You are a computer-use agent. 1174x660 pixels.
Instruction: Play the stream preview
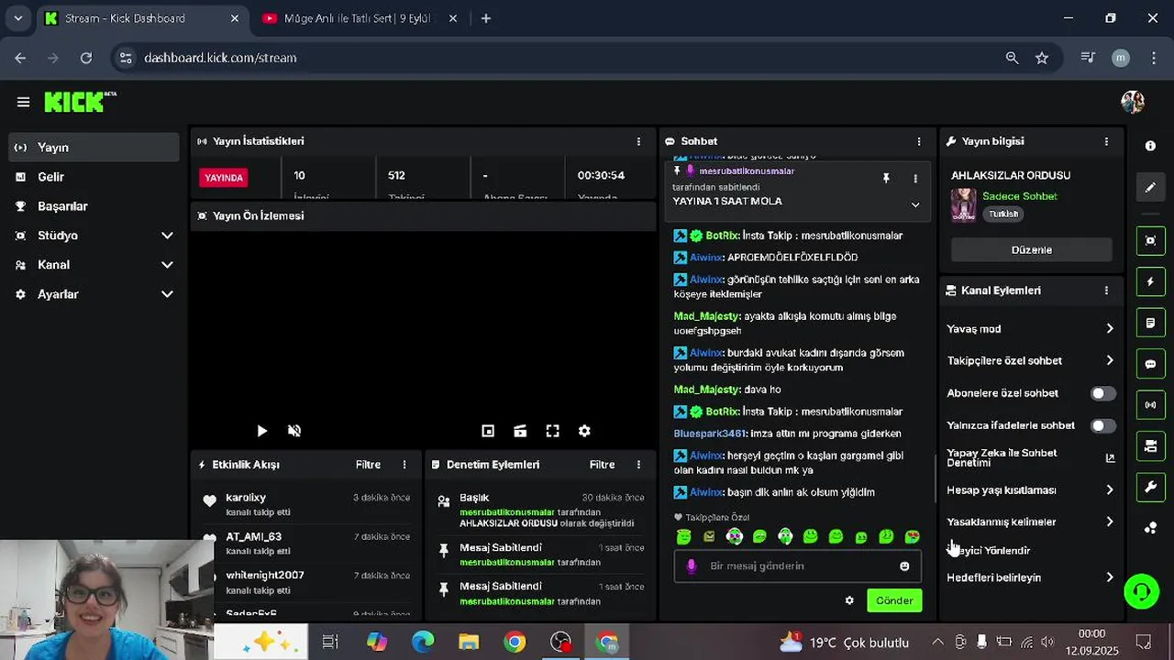[x=261, y=431]
